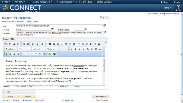
Task: Apply superscript formatting
Action: point(91,49)
